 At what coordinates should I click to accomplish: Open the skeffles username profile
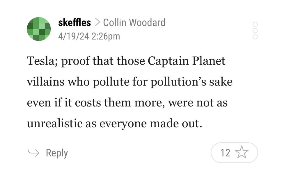click(74, 23)
